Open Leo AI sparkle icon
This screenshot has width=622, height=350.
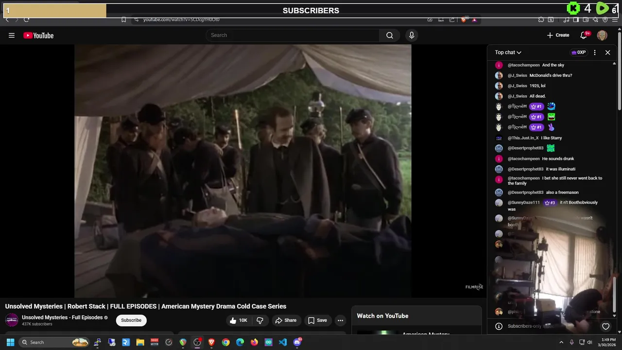pos(595,20)
